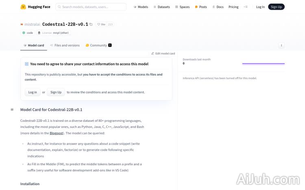
Task: Open Spaces from the top bar
Action: [182, 7]
